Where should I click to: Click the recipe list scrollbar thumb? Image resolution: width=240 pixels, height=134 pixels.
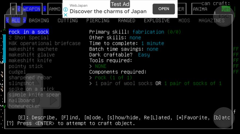(4, 48)
